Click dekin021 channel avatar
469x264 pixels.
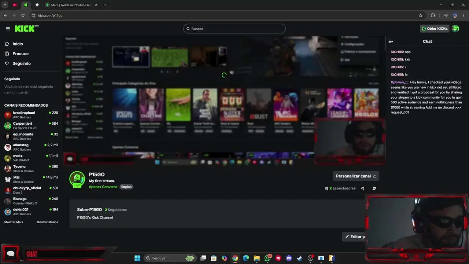coord(8,212)
